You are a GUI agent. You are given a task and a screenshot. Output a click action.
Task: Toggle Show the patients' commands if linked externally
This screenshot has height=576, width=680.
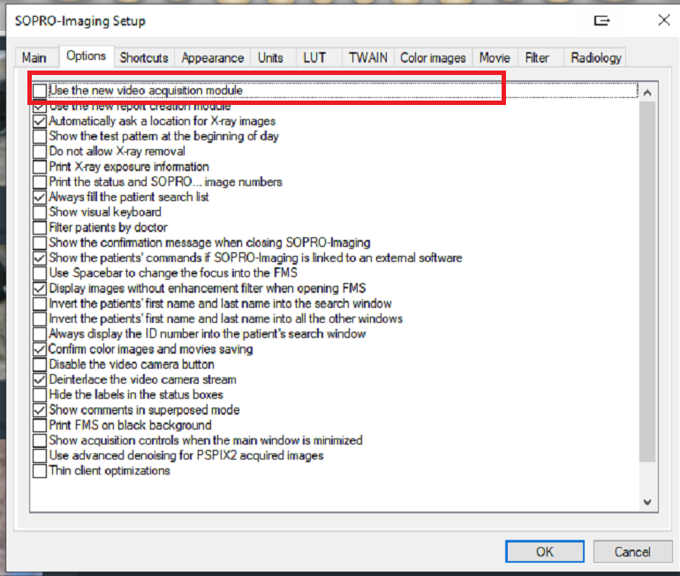tap(40, 258)
